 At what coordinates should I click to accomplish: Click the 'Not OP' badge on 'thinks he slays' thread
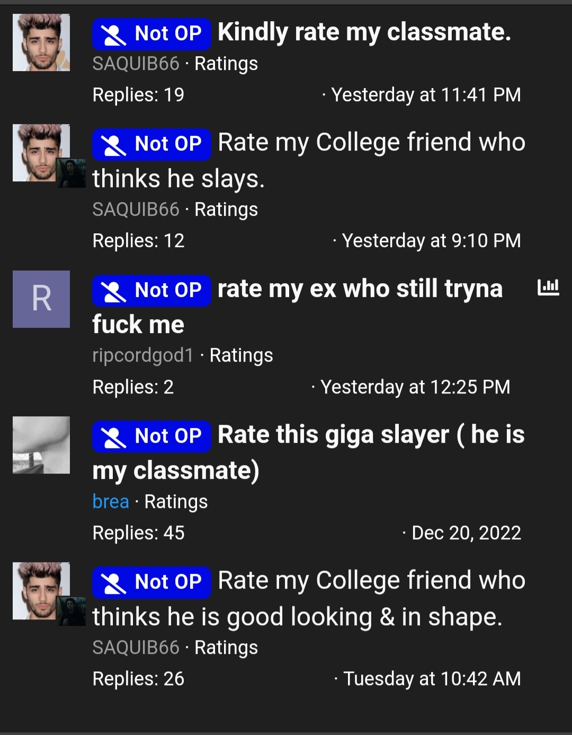[x=151, y=144]
